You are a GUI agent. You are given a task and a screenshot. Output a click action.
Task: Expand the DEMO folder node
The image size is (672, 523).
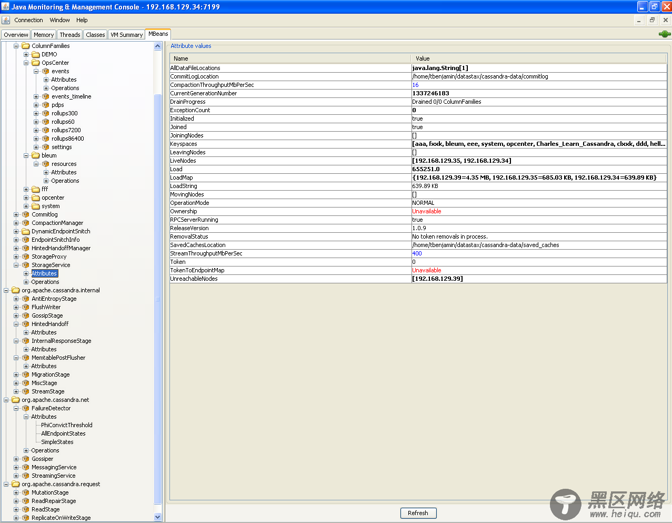pyautogui.click(x=26, y=54)
